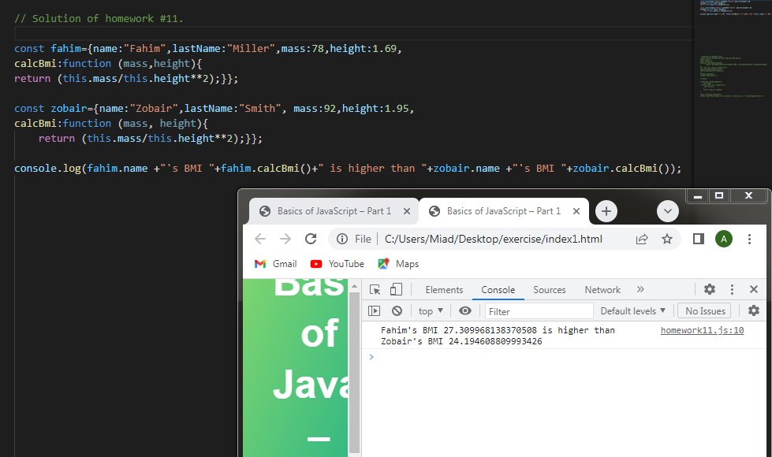
Task: Select the second Basics of JavaScript tab
Action: click(x=504, y=211)
